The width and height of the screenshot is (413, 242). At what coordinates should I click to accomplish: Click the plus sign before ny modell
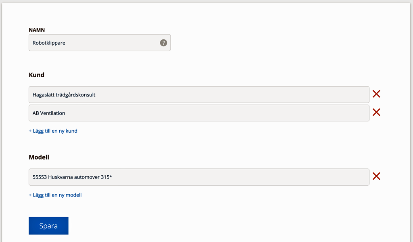coord(30,195)
